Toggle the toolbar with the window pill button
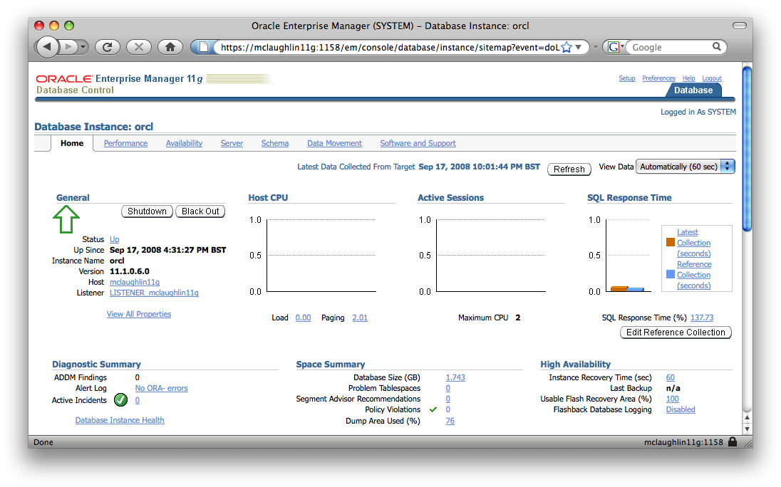781x487 pixels. click(x=739, y=26)
